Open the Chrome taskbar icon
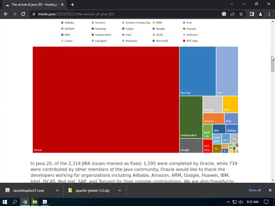275x206 pixels. 25,202
